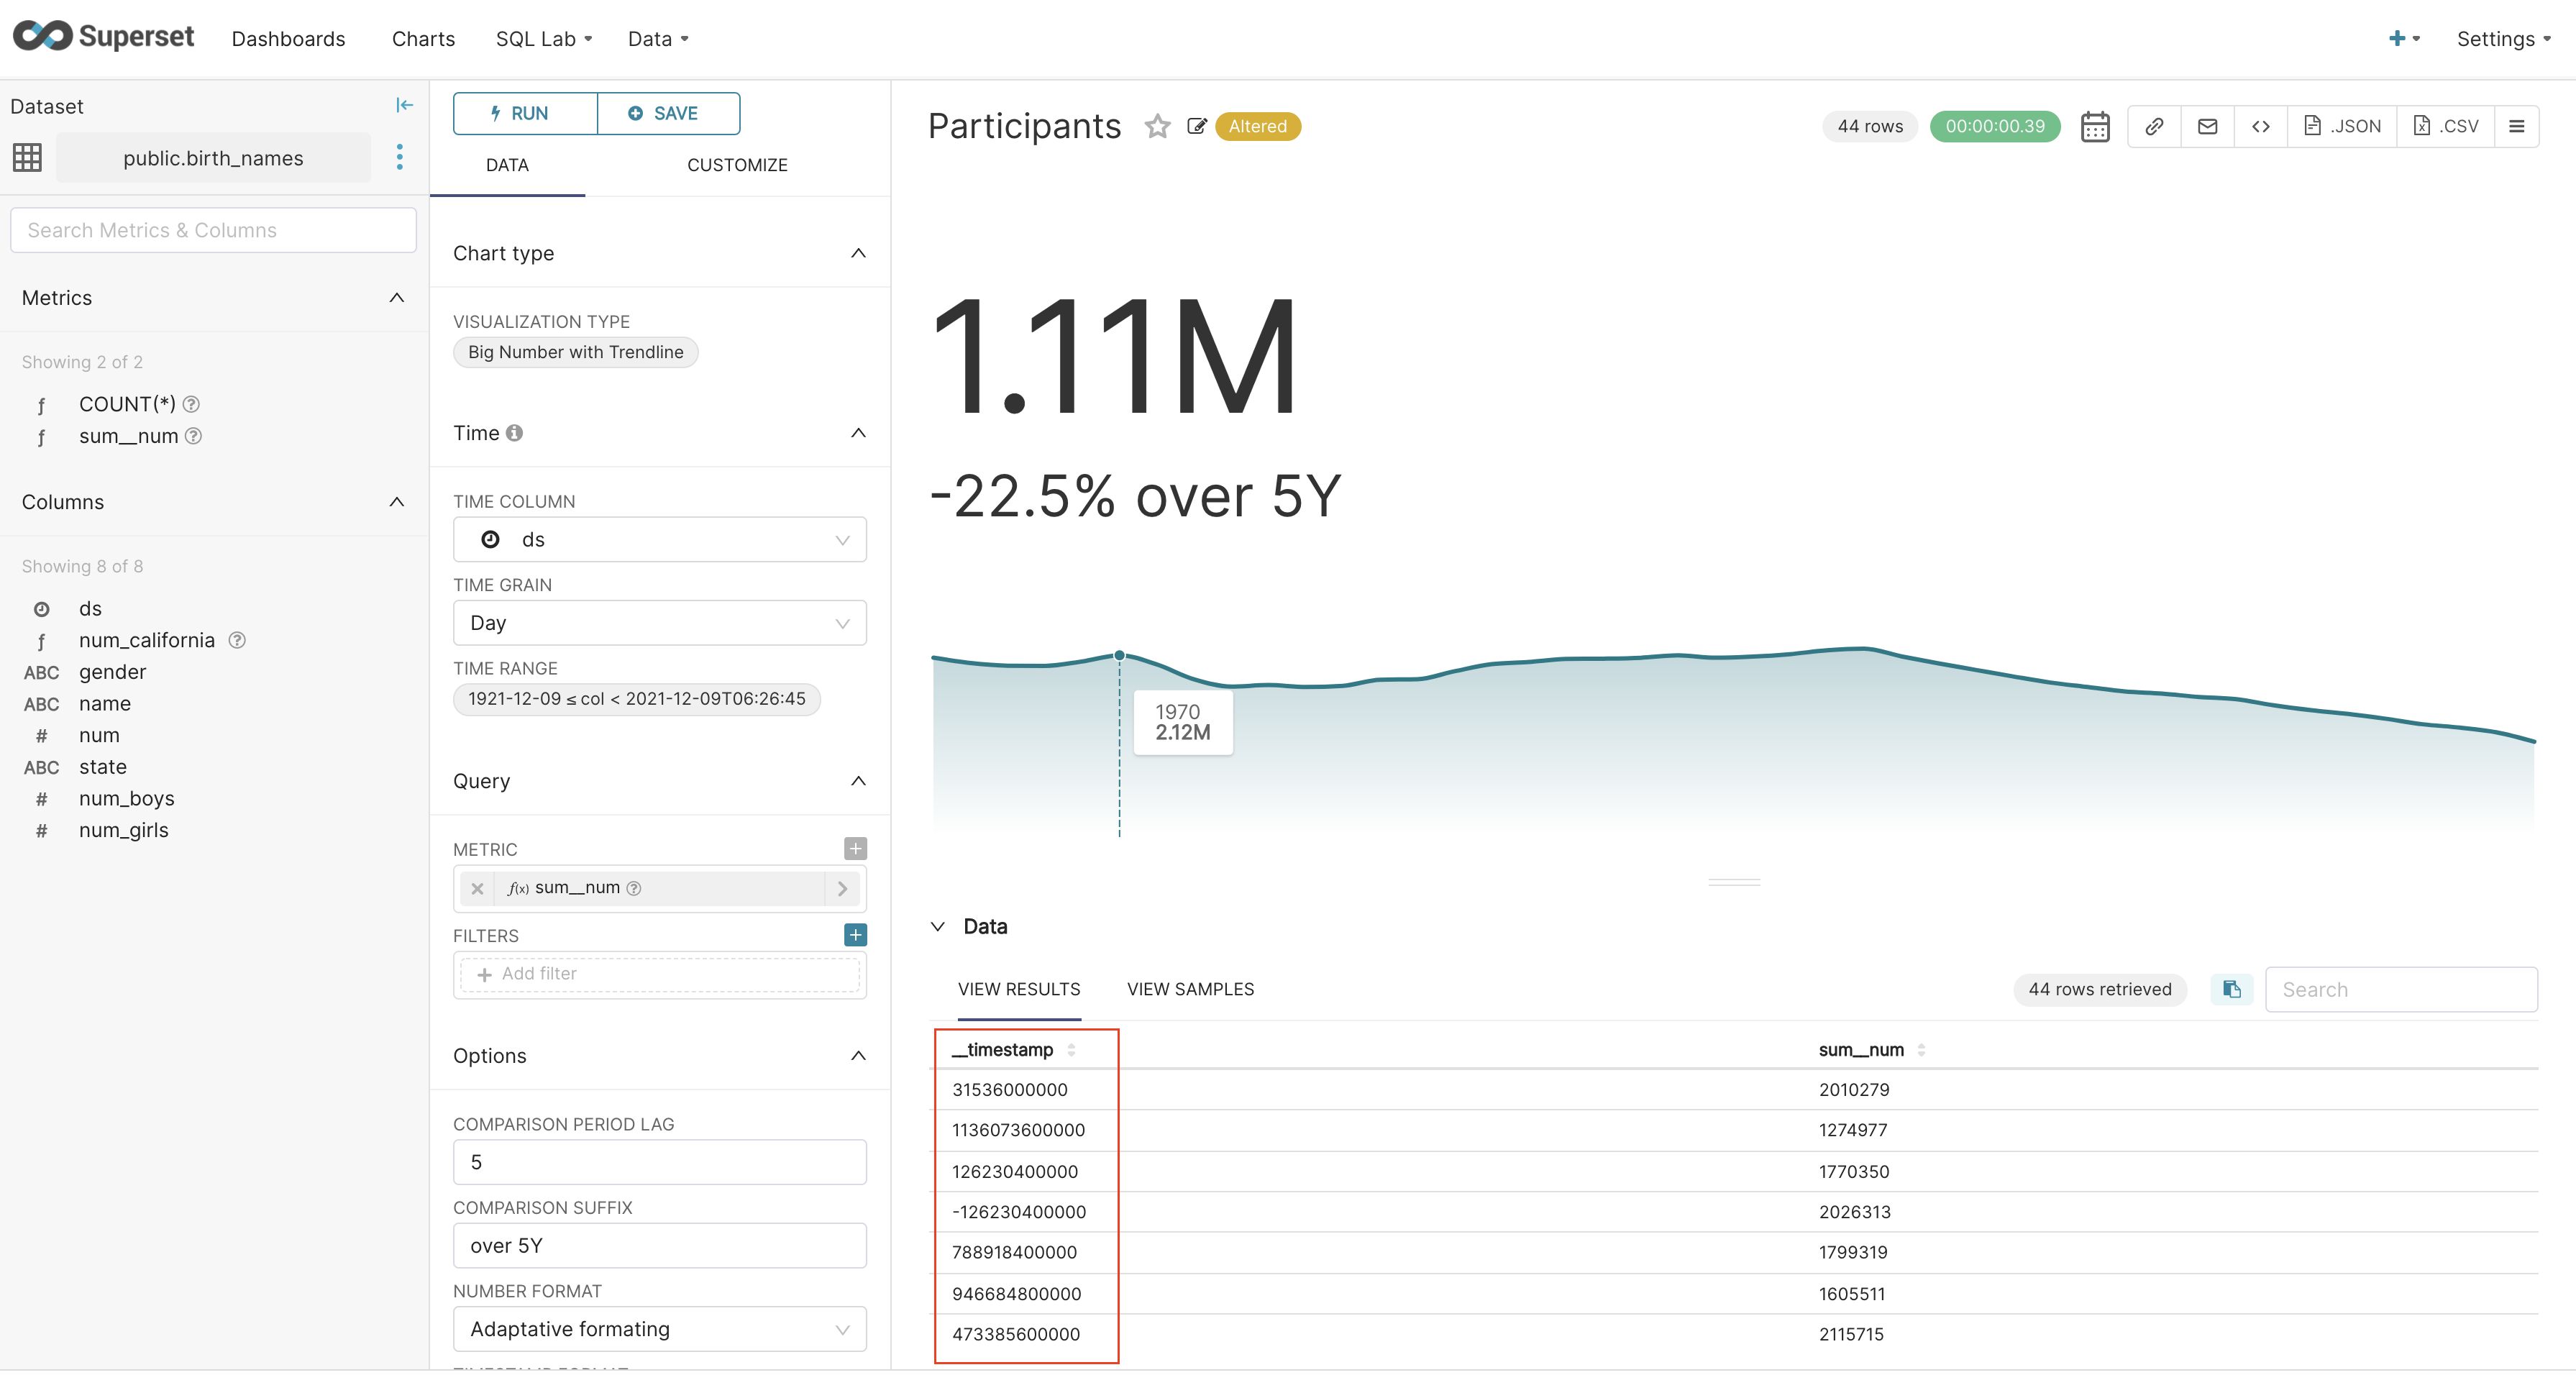Collapse dataset panel with the arrow icon
Image resolution: width=2576 pixels, height=1375 pixels.
(404, 105)
